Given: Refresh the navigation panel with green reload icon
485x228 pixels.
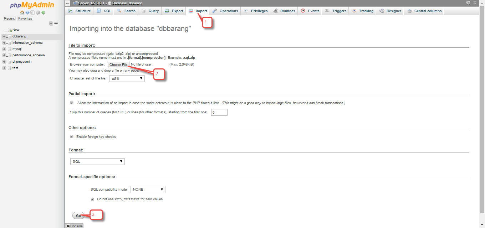Looking at the screenshot, I should pos(43,12).
